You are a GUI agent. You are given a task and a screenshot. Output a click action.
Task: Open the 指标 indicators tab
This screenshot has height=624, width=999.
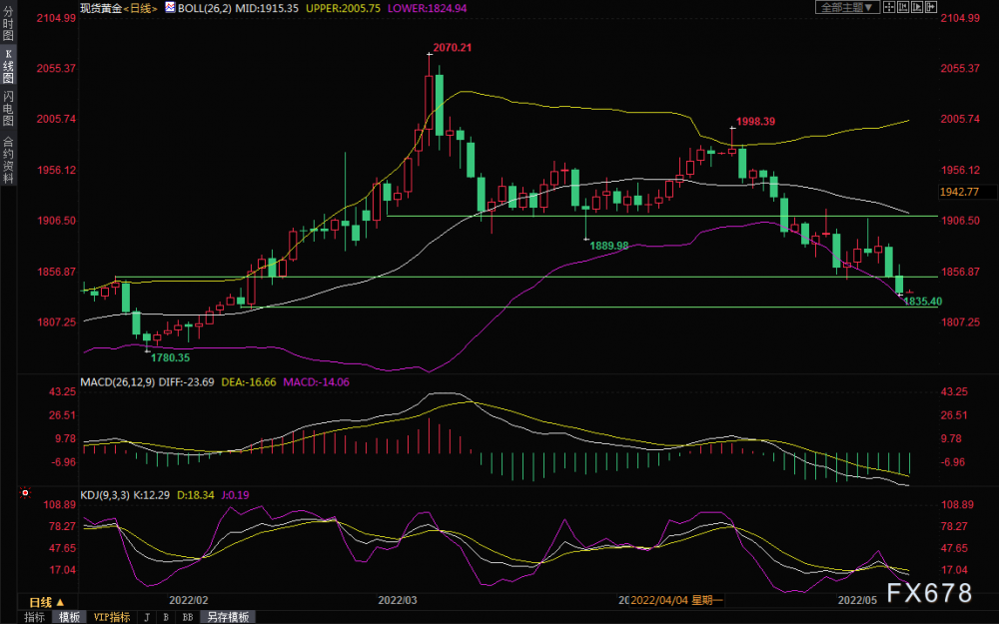tap(34, 617)
